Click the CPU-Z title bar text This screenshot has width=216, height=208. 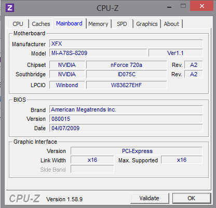click(x=107, y=8)
